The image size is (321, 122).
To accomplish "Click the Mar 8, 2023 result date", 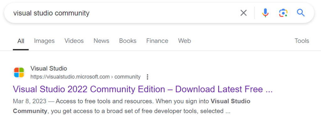I will (30, 101).
